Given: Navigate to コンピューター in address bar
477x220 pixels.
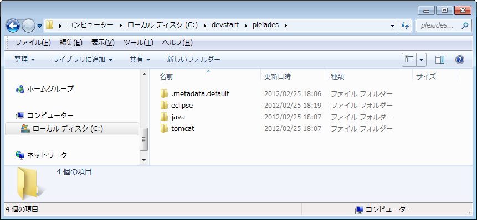Looking at the screenshot, I should click(x=90, y=25).
